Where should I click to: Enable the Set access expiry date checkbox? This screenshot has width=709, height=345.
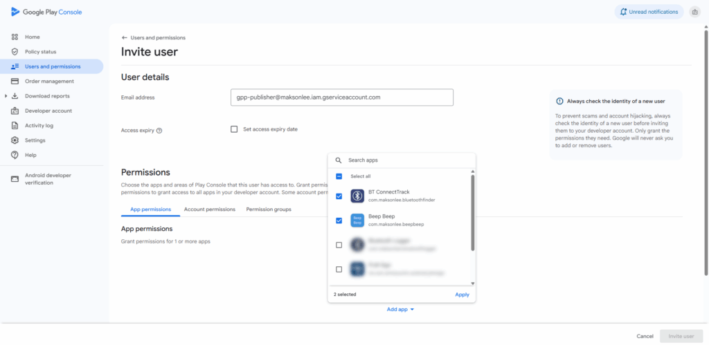point(235,129)
